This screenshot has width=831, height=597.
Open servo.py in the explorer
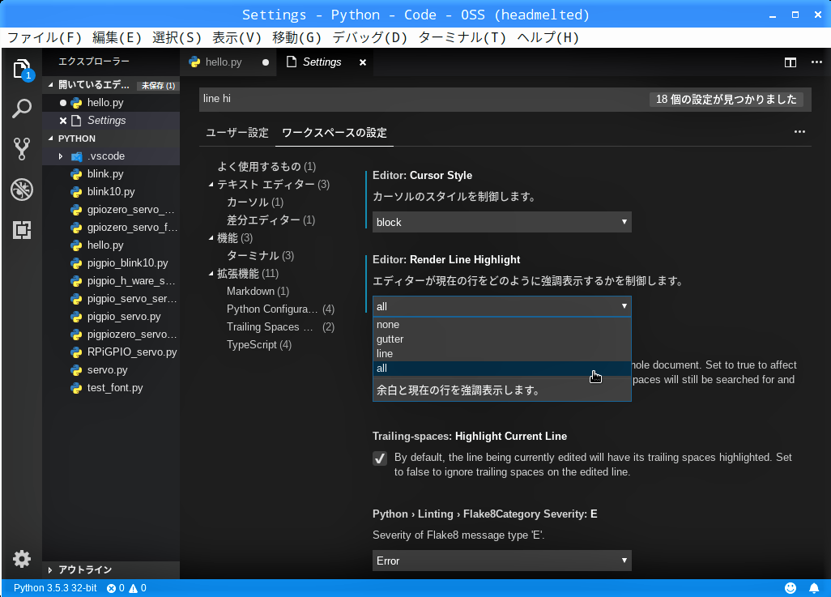pyautogui.click(x=111, y=370)
